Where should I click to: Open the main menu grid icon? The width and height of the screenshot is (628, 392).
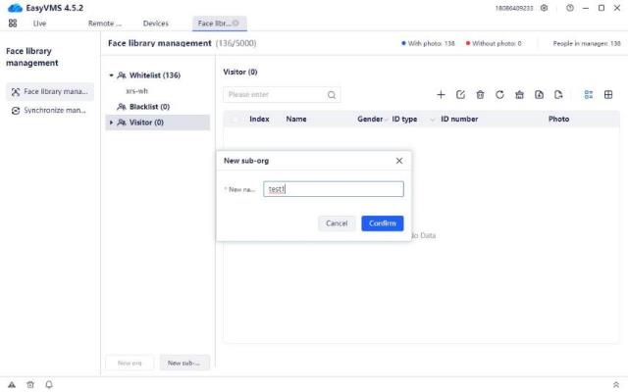pos(14,23)
